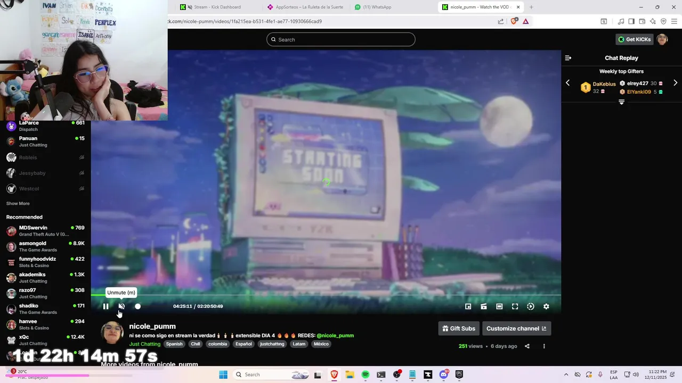682x383 pixels.
Task: Seek on the video progress bar
Action: click(326, 295)
